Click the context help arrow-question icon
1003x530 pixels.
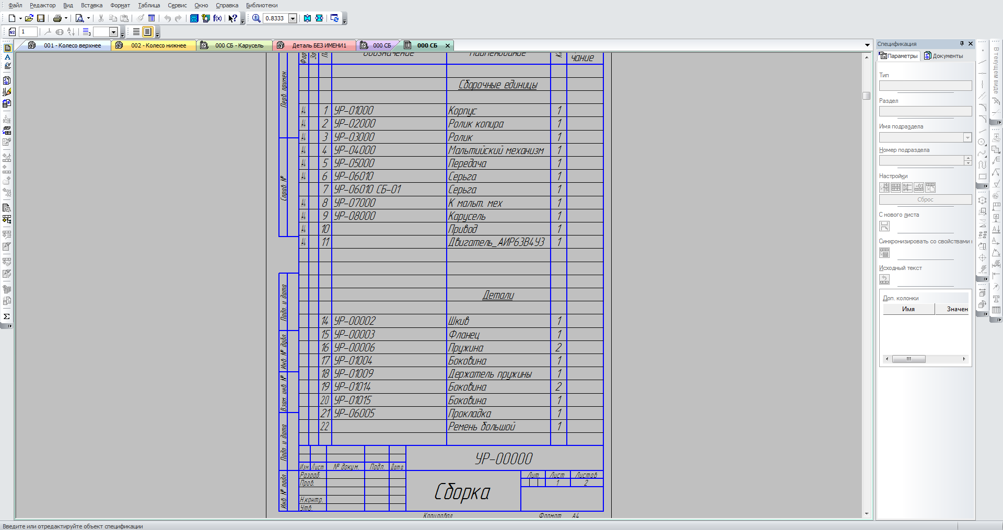[232, 18]
